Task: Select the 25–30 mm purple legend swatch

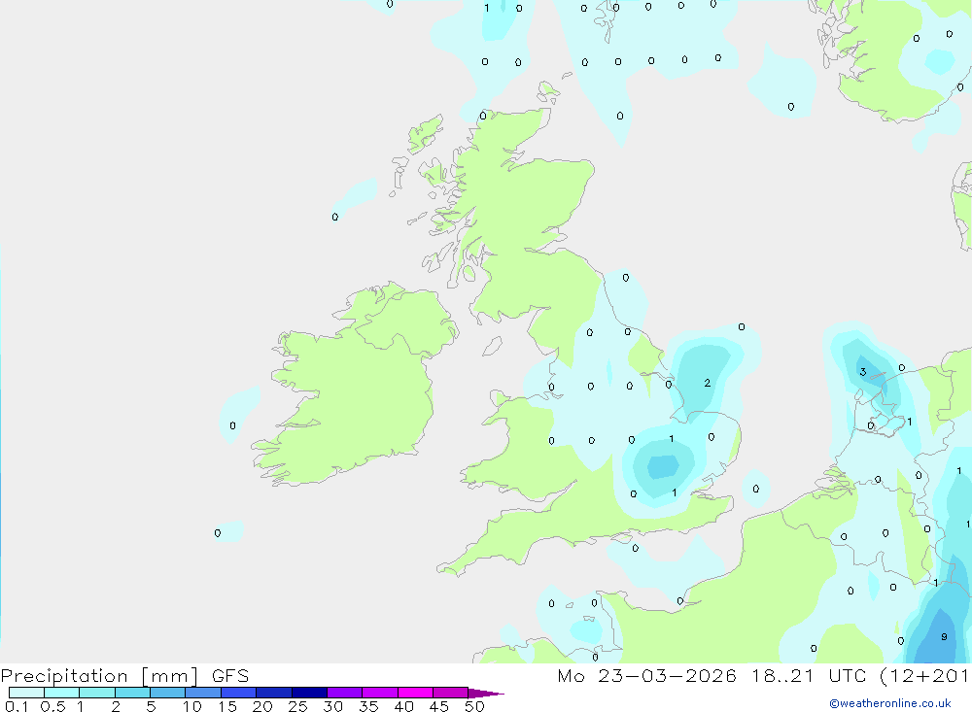Action: pyautogui.click(x=309, y=693)
